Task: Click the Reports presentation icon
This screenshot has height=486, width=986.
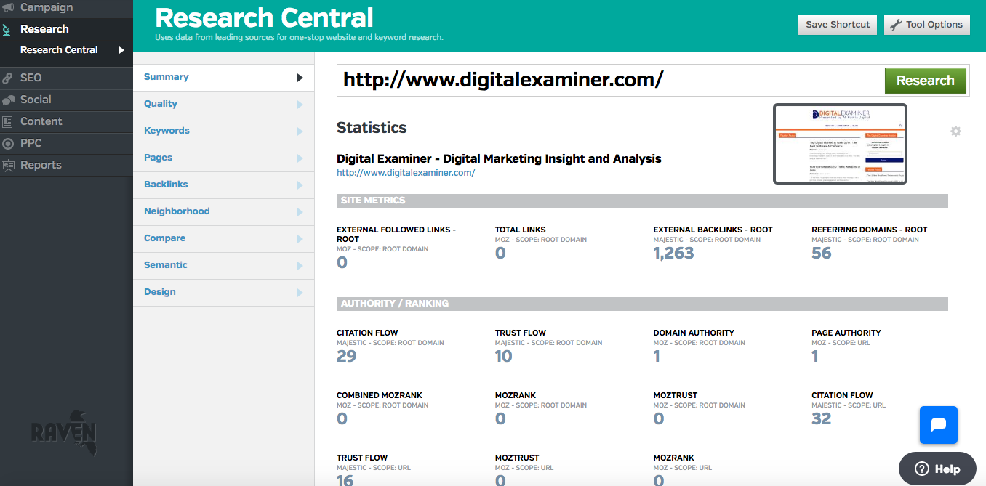Action: [x=8, y=165]
